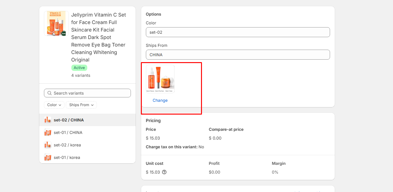Focus the Search variants field

(x=87, y=93)
